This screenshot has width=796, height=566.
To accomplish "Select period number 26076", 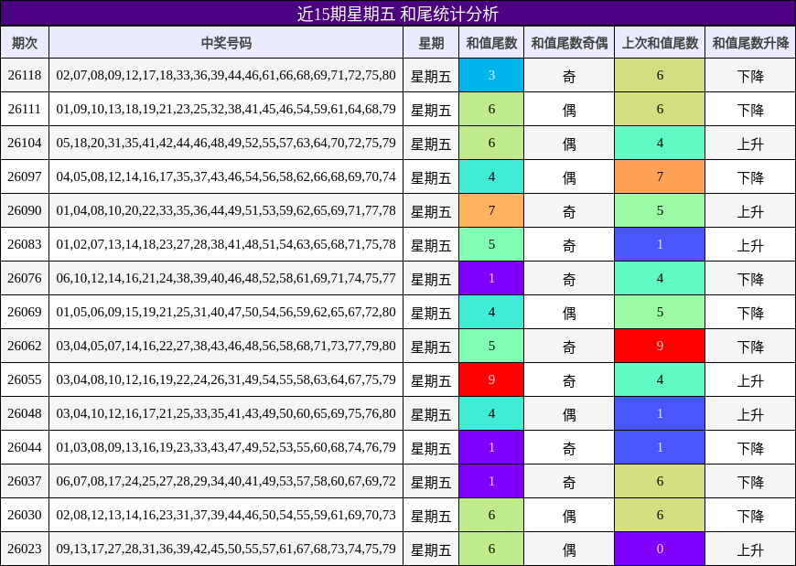I will [25, 278].
